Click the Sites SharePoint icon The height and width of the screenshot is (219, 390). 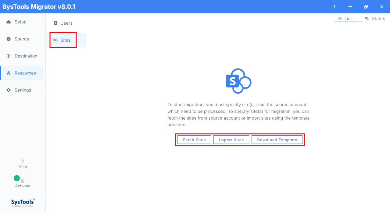pos(55,40)
